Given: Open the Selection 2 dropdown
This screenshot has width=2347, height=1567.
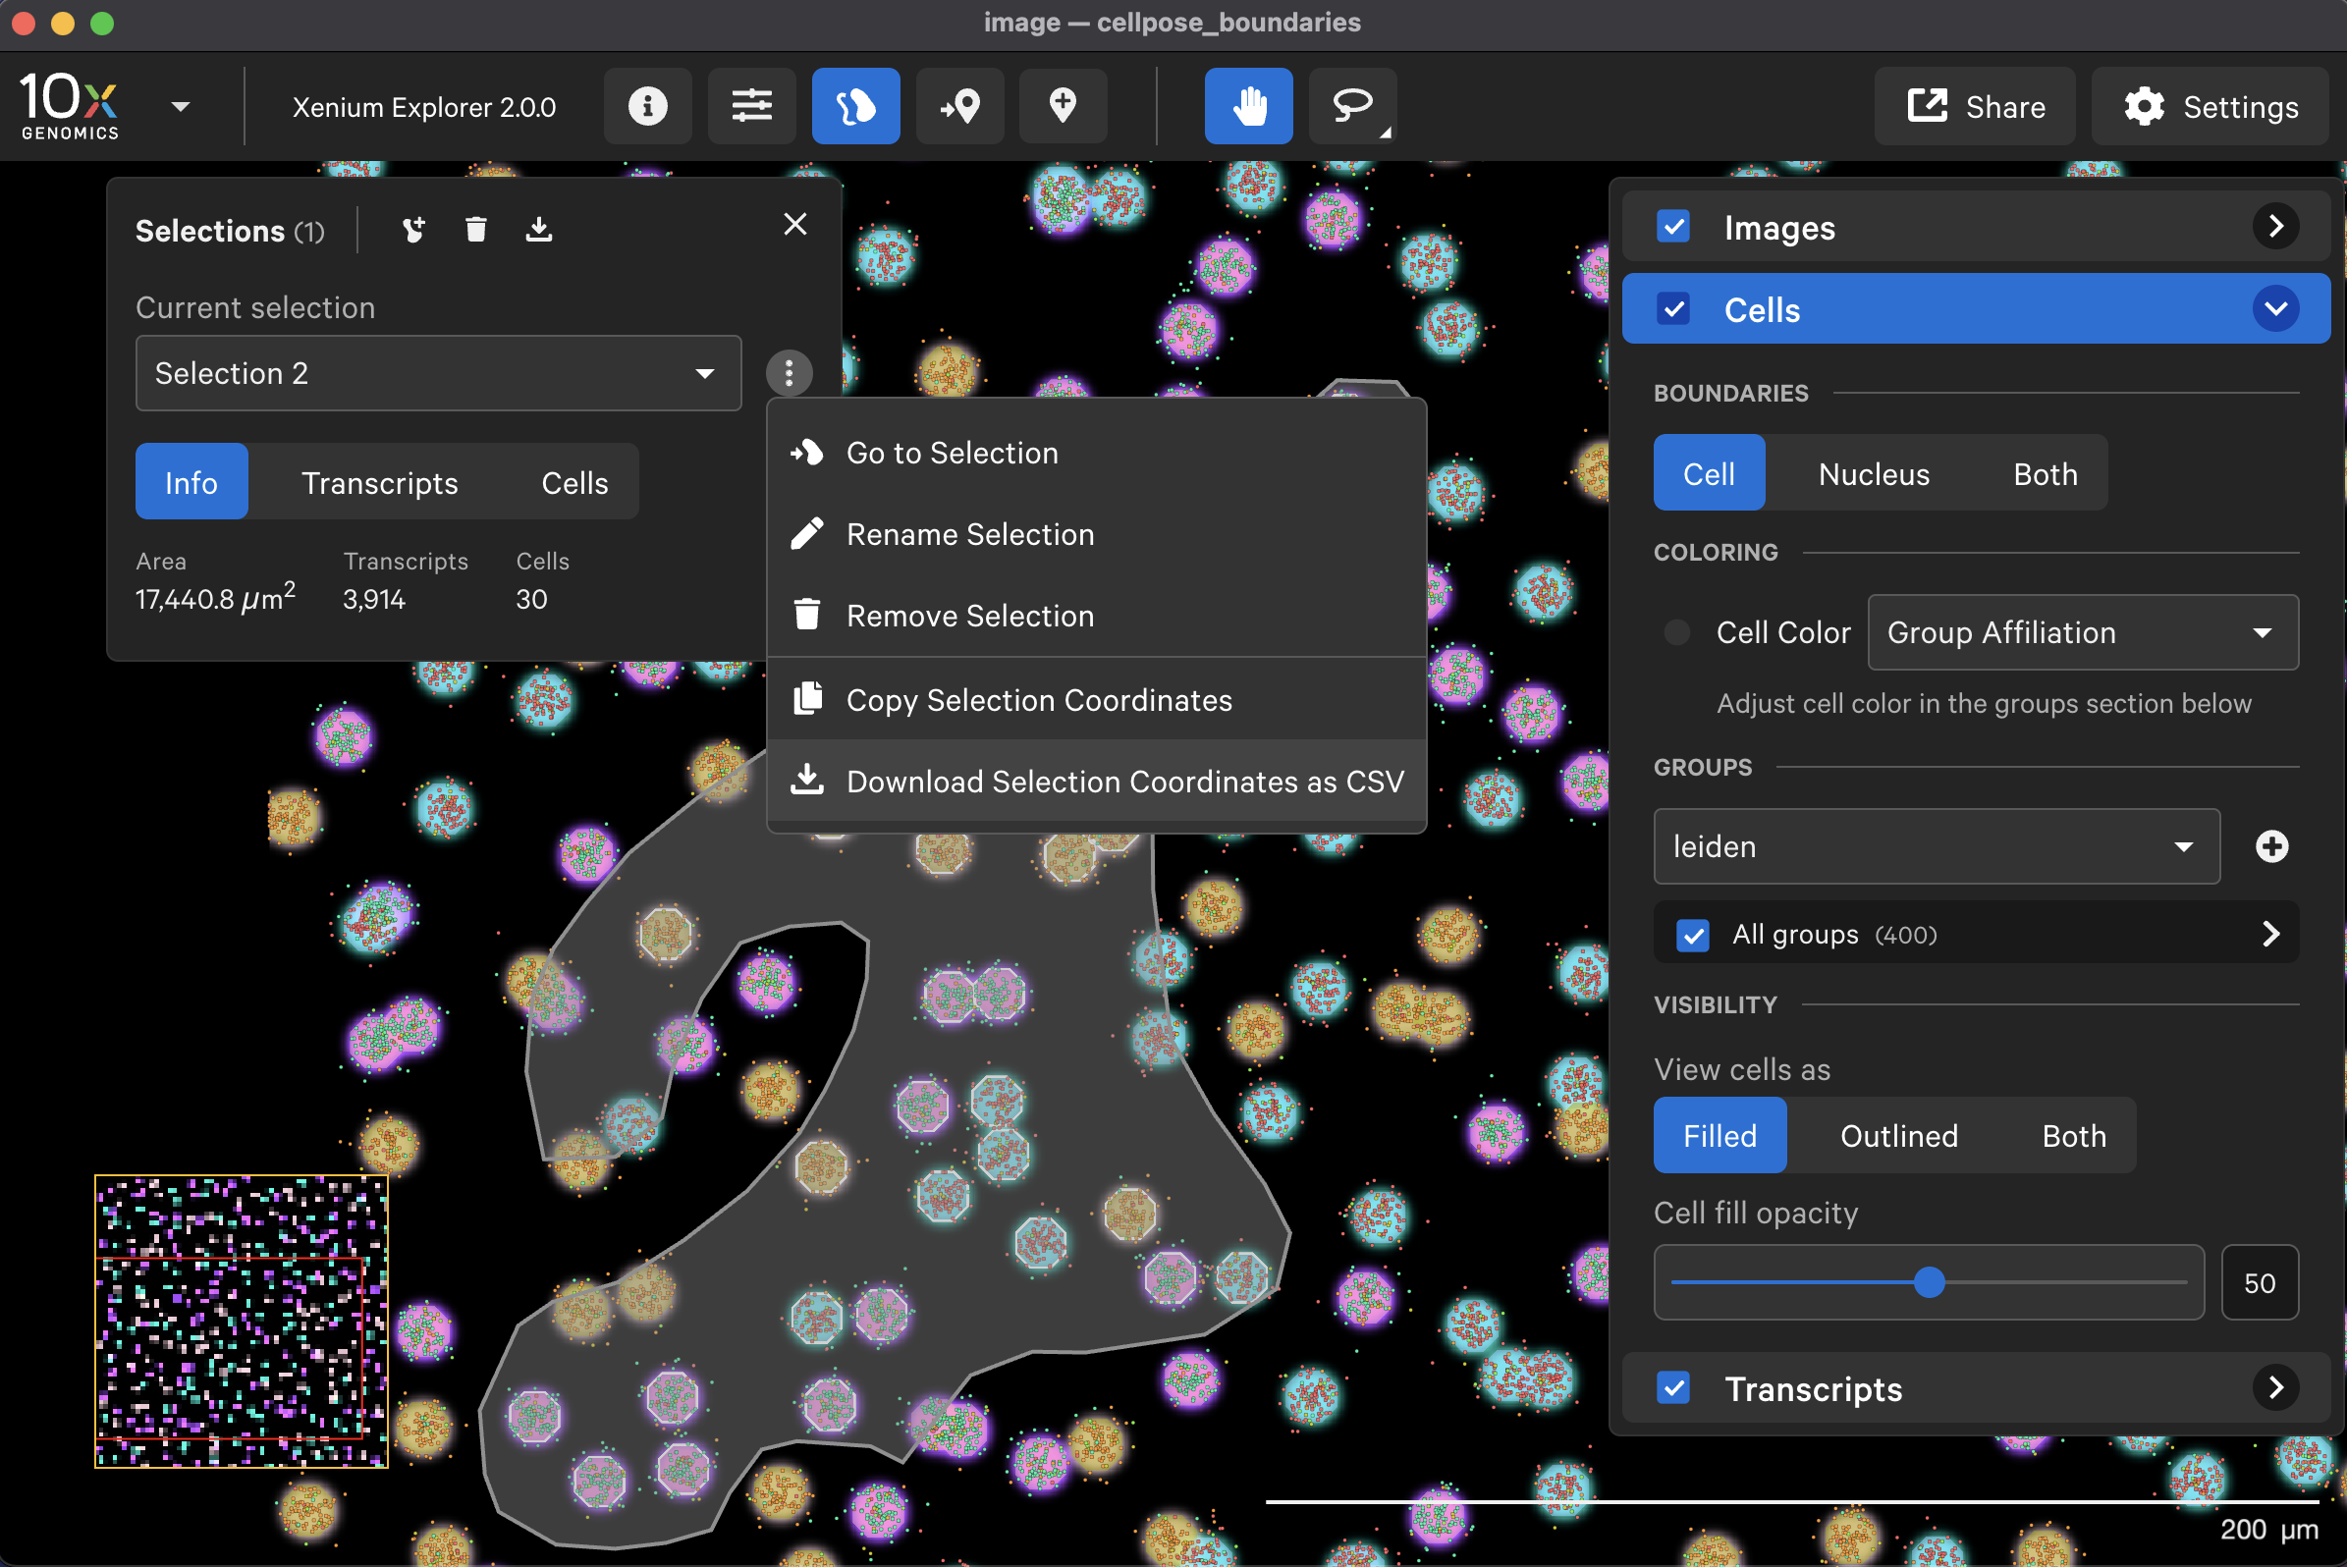Looking at the screenshot, I should coord(438,373).
